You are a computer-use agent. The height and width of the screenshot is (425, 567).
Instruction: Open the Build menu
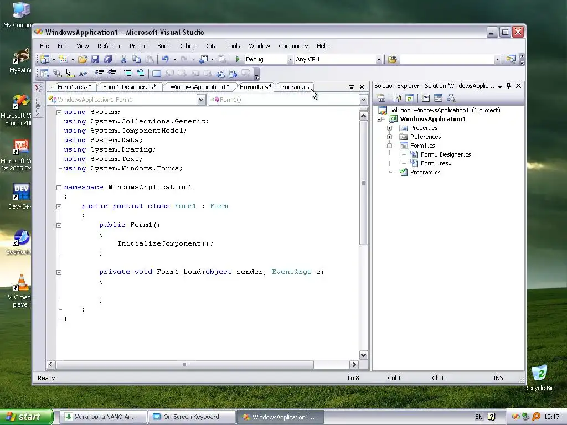point(163,46)
